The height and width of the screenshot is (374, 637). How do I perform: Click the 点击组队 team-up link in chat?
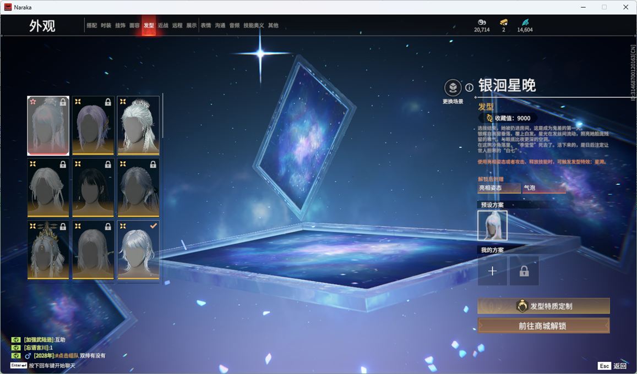pos(67,356)
